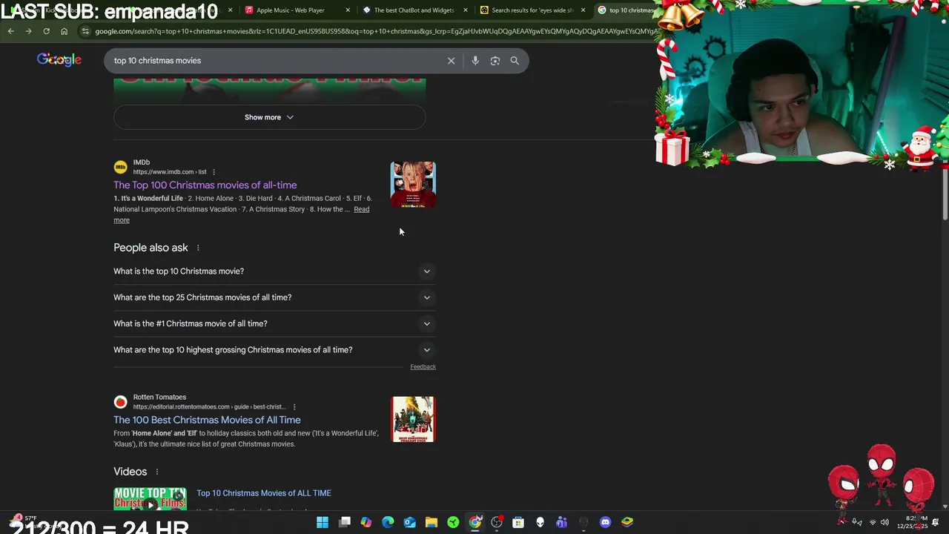
Task: Clear the search box with the X icon
Action: click(451, 61)
